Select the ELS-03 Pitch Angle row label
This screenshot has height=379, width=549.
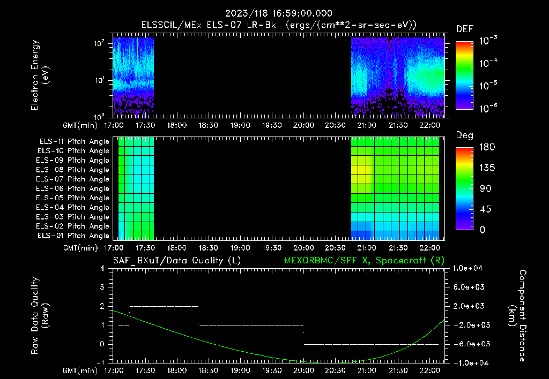(x=72, y=217)
